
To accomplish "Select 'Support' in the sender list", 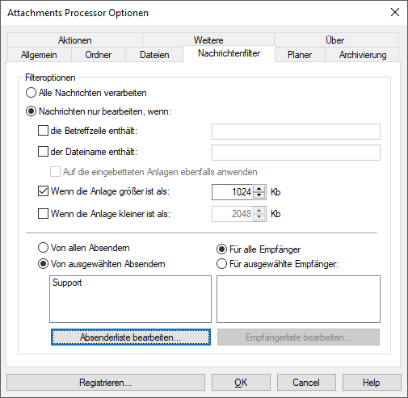I will (67, 283).
